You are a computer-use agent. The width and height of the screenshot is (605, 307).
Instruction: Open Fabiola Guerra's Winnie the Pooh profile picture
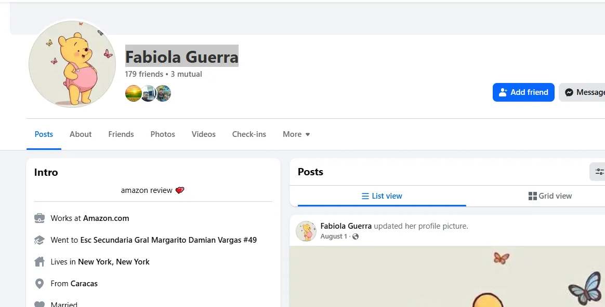click(x=72, y=64)
